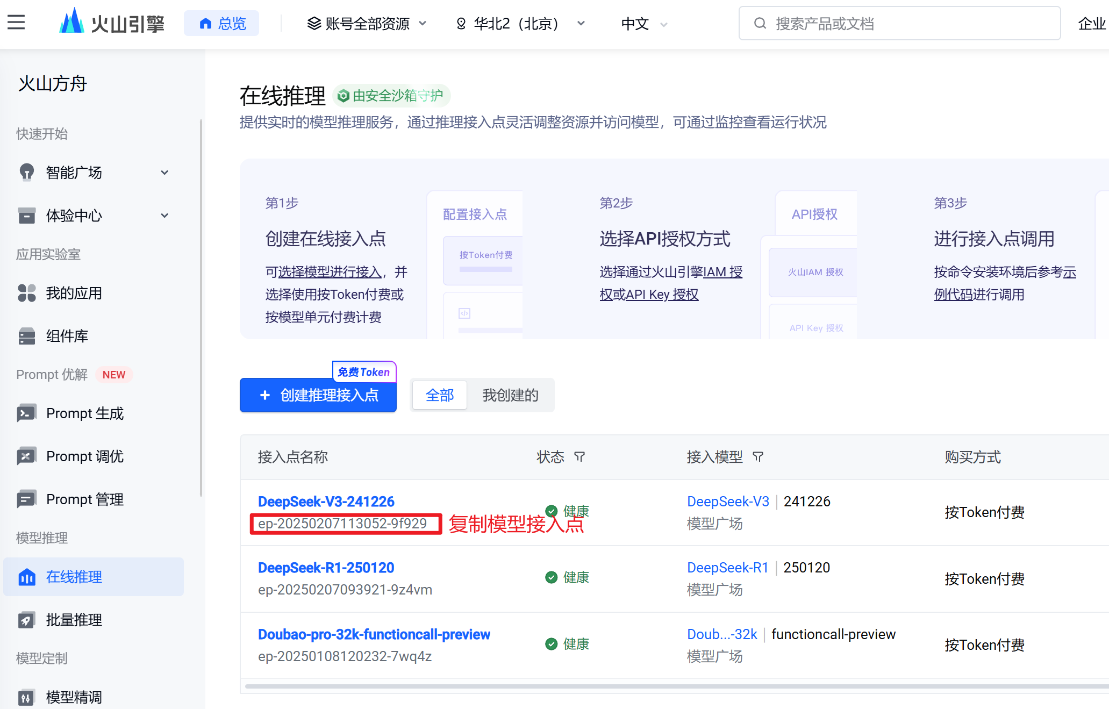The image size is (1109, 709).
Task: Click the 购买方式 column header
Action: pos(972,457)
